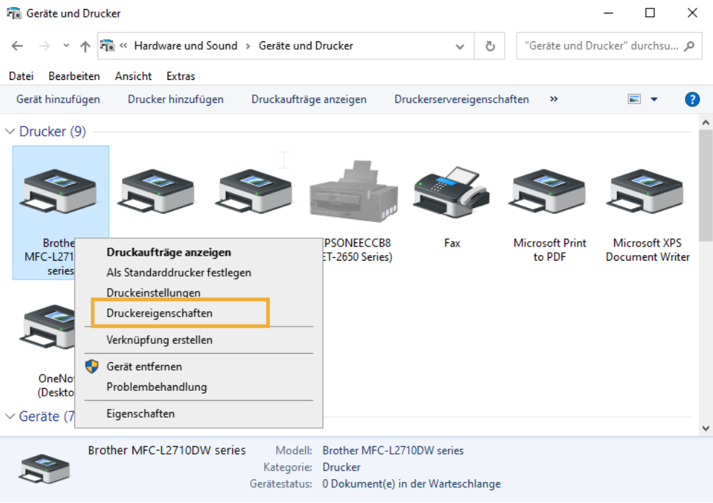Click the refresh button beside address bar

pyautogui.click(x=490, y=46)
